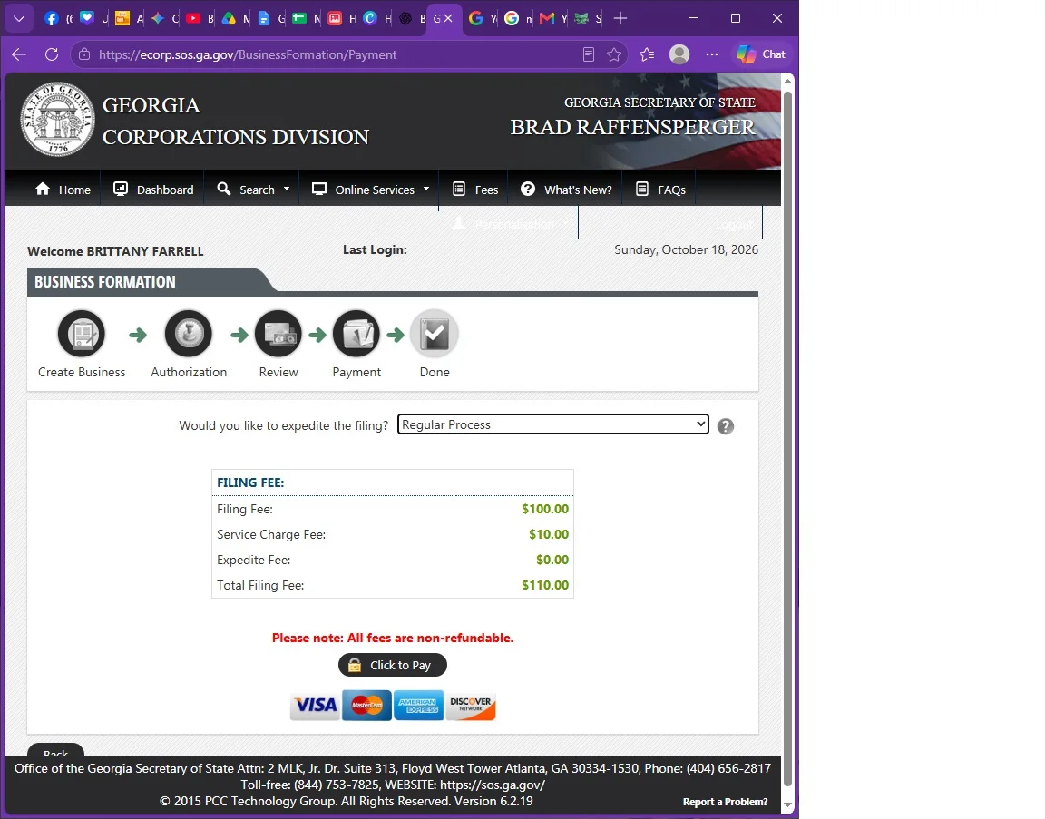Viewport: 1045px width, 819px height.
Task: View site information lock icon
Action: pyautogui.click(x=84, y=54)
